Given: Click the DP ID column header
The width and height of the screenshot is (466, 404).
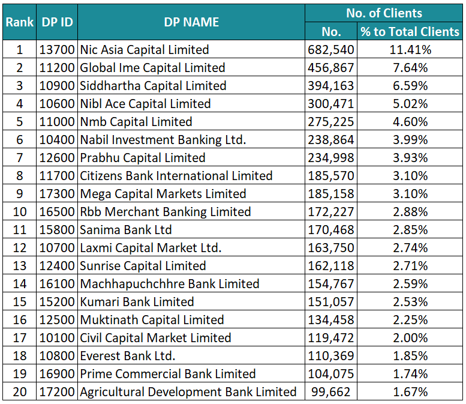Looking at the screenshot, I should (x=58, y=22).
